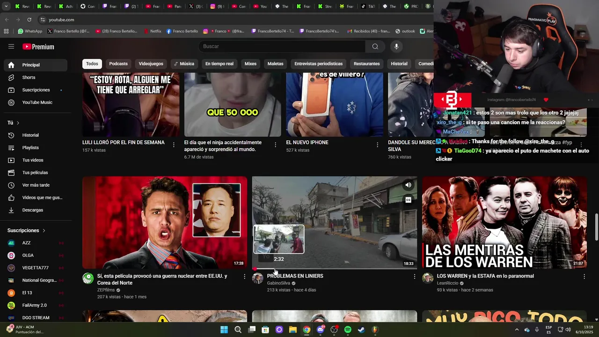Open Tus películas in the sidebar

click(36, 173)
